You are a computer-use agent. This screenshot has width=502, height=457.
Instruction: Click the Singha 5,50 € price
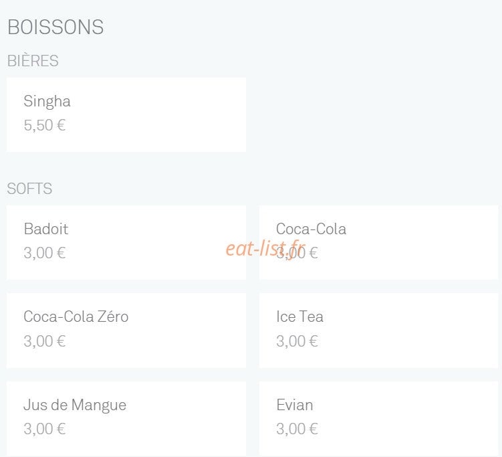[45, 125]
